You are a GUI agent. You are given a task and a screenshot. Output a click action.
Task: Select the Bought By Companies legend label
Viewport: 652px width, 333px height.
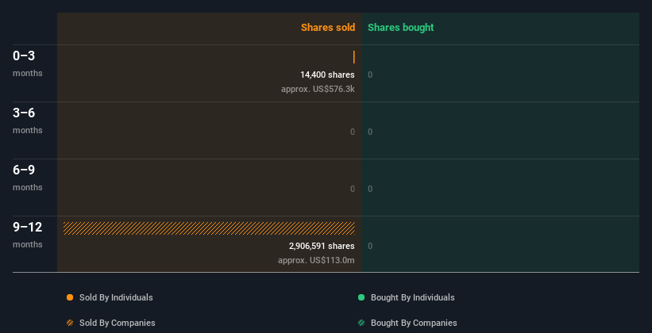point(414,323)
